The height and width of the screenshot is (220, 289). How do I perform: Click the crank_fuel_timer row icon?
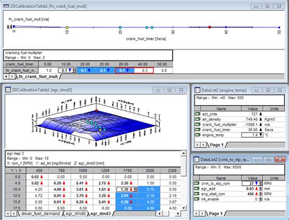click(x=198, y=130)
